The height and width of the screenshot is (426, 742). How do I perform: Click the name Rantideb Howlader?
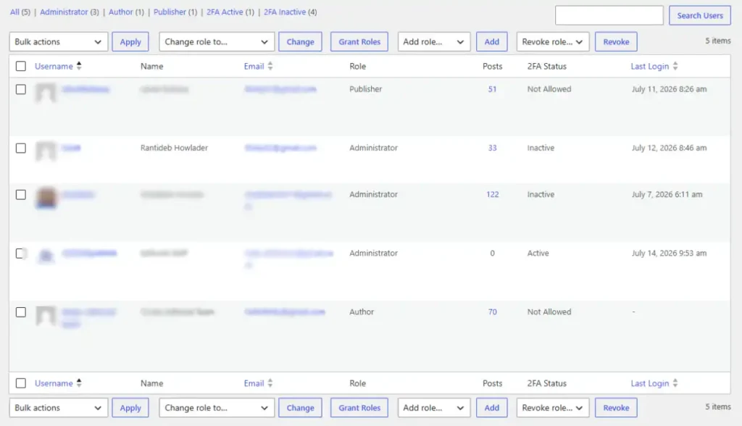point(174,148)
